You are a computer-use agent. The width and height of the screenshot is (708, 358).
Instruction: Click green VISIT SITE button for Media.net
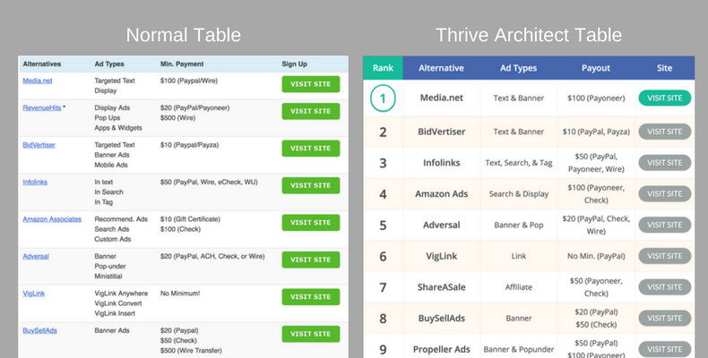pyautogui.click(x=311, y=84)
